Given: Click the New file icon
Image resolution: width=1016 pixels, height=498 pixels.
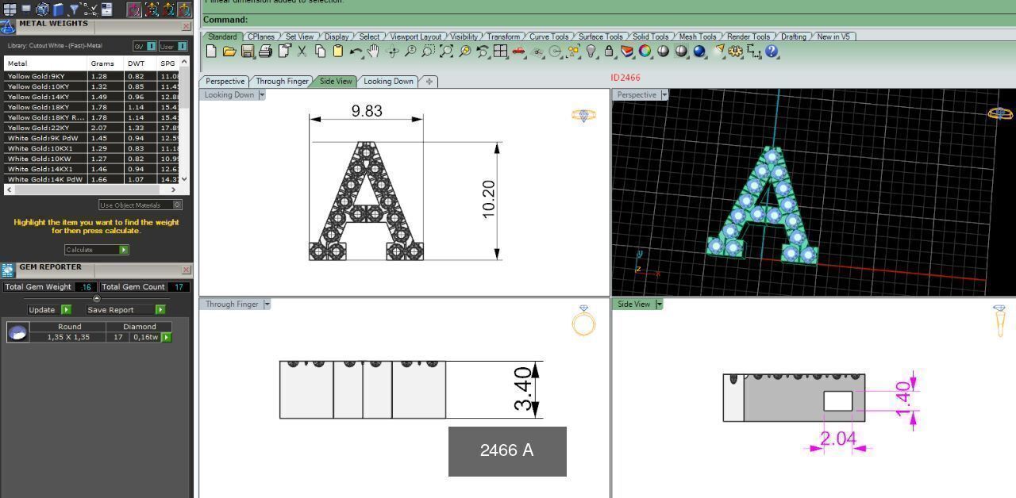Looking at the screenshot, I should 211,52.
